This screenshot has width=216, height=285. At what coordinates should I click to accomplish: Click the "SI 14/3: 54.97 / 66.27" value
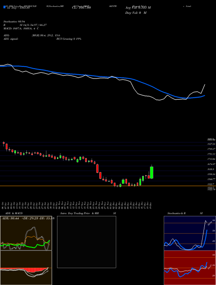point(33,25)
